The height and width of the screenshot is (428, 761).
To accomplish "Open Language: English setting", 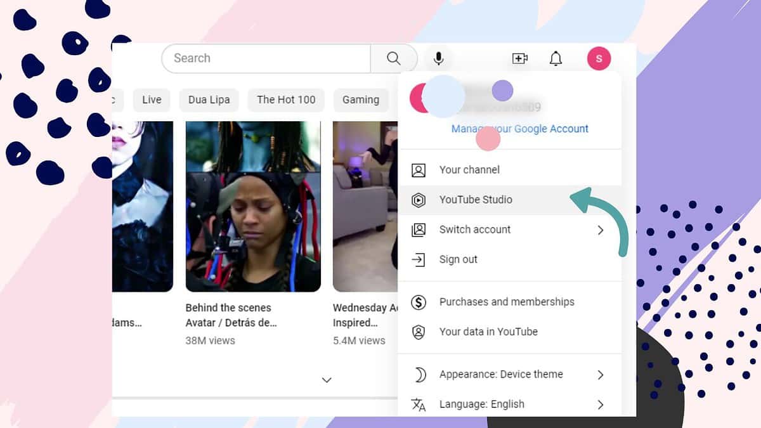I will tap(510, 404).
